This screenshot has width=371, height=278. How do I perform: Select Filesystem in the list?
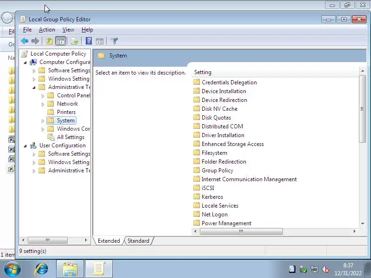(x=214, y=153)
